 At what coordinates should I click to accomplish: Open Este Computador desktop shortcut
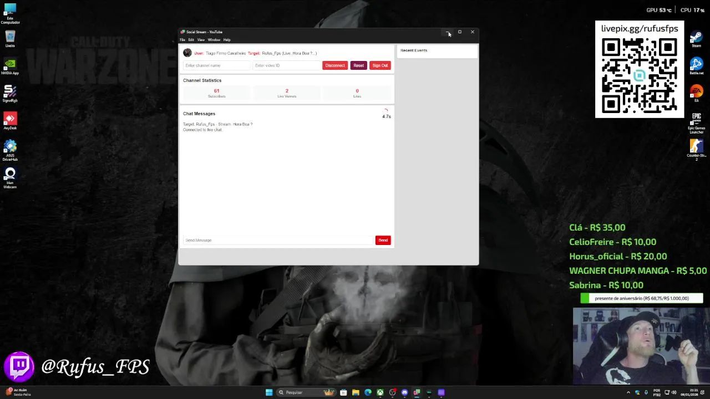point(10,14)
